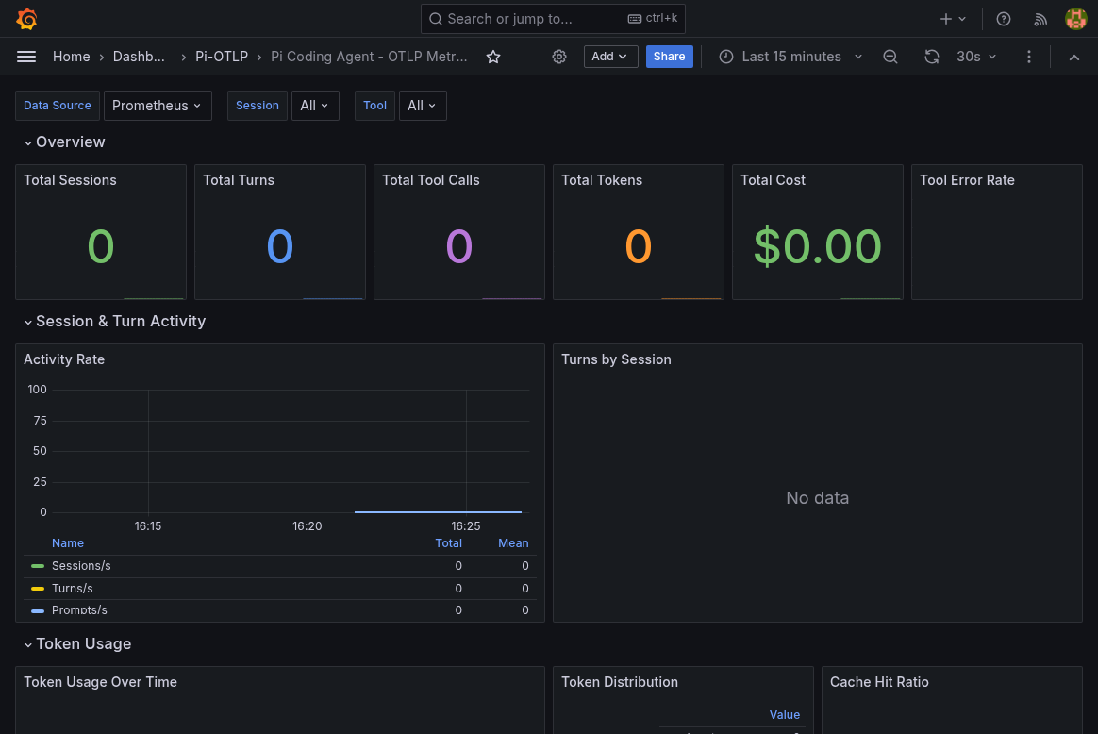Viewport: 1098px width, 734px height.
Task: Zoom out the time range
Action: [890, 57]
